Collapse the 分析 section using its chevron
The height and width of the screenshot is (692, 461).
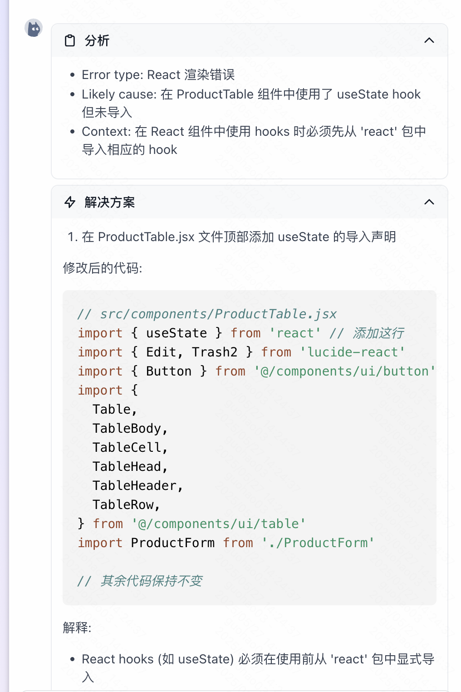pyautogui.click(x=429, y=40)
